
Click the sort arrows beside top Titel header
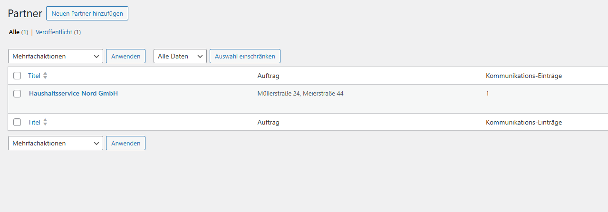point(45,76)
